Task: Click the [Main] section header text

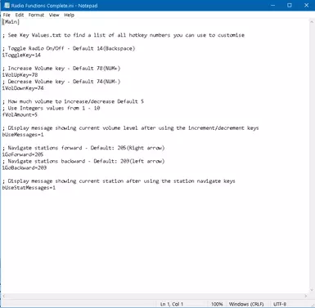Action: pyautogui.click(x=11, y=22)
